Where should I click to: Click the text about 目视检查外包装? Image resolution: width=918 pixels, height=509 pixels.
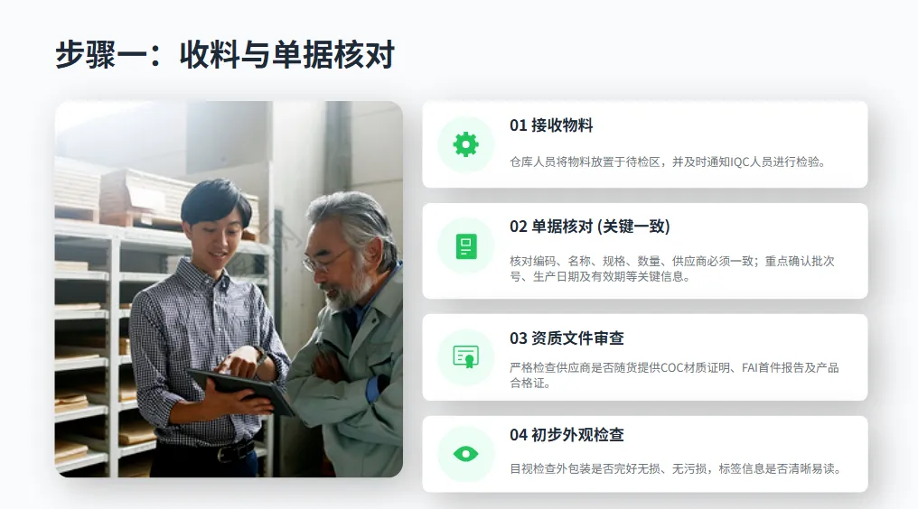click(x=676, y=468)
